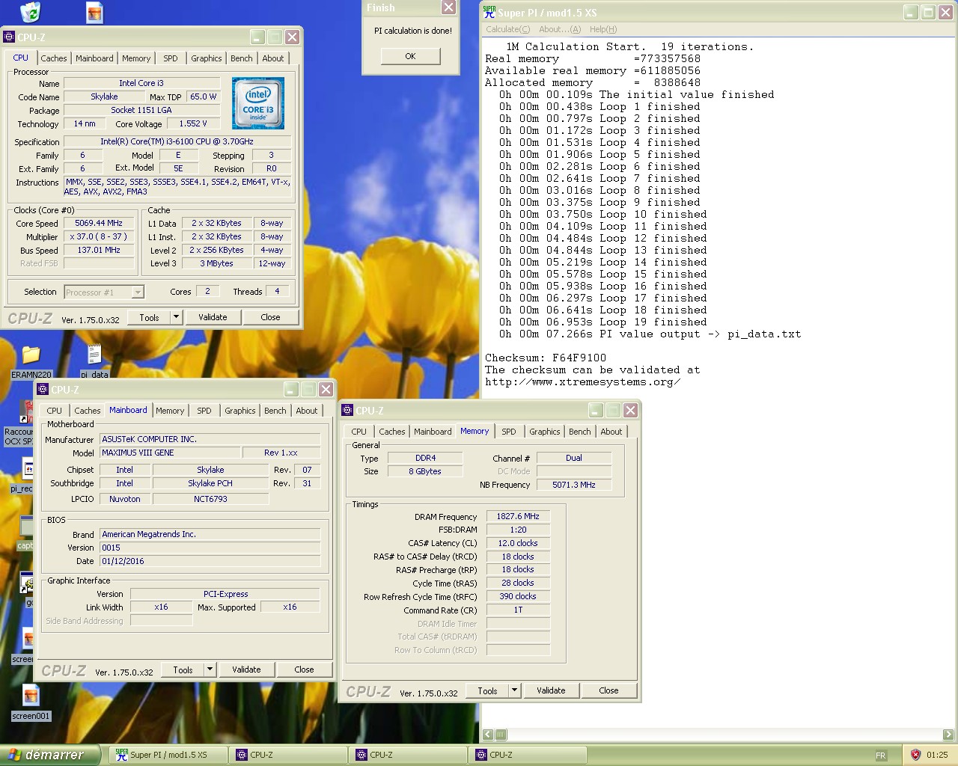Open the Recycle Bin desktop icon
Image resolution: width=958 pixels, height=766 pixels.
pos(30,12)
